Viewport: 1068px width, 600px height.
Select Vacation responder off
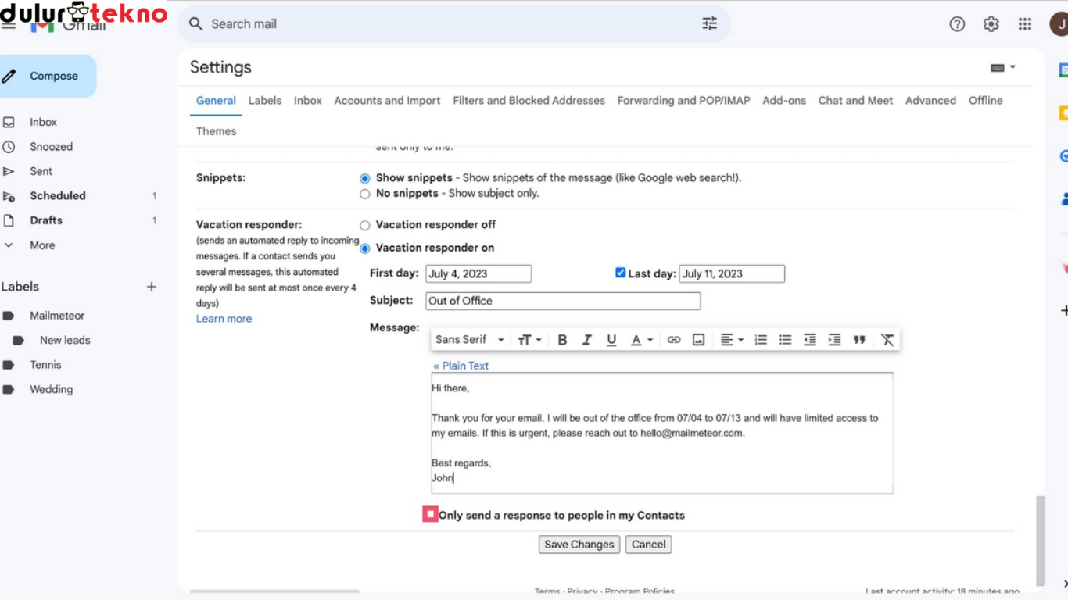point(364,225)
